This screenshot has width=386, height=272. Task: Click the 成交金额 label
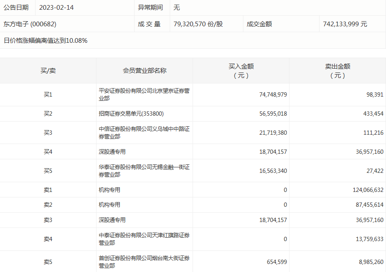click(259, 24)
